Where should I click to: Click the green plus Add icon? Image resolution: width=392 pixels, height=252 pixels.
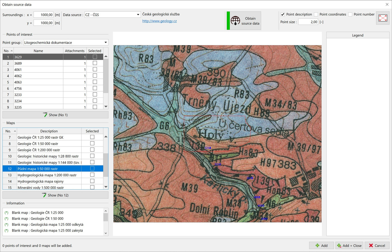pos(317,246)
